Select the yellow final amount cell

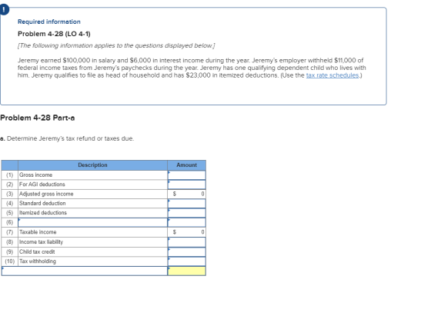[x=186, y=271]
